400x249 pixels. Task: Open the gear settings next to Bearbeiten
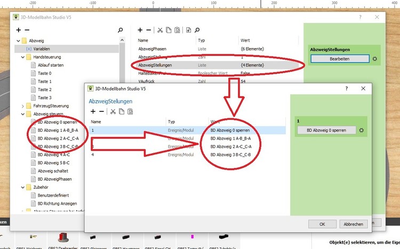click(x=374, y=59)
